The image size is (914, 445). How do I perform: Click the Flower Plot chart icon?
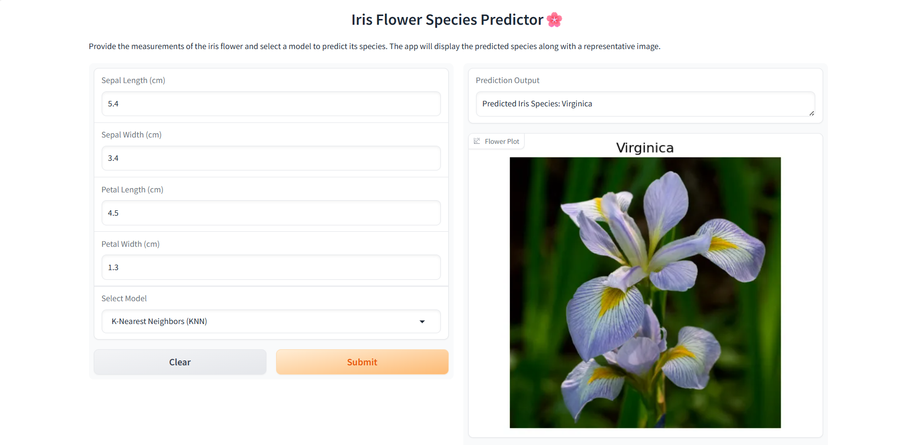[x=477, y=141]
